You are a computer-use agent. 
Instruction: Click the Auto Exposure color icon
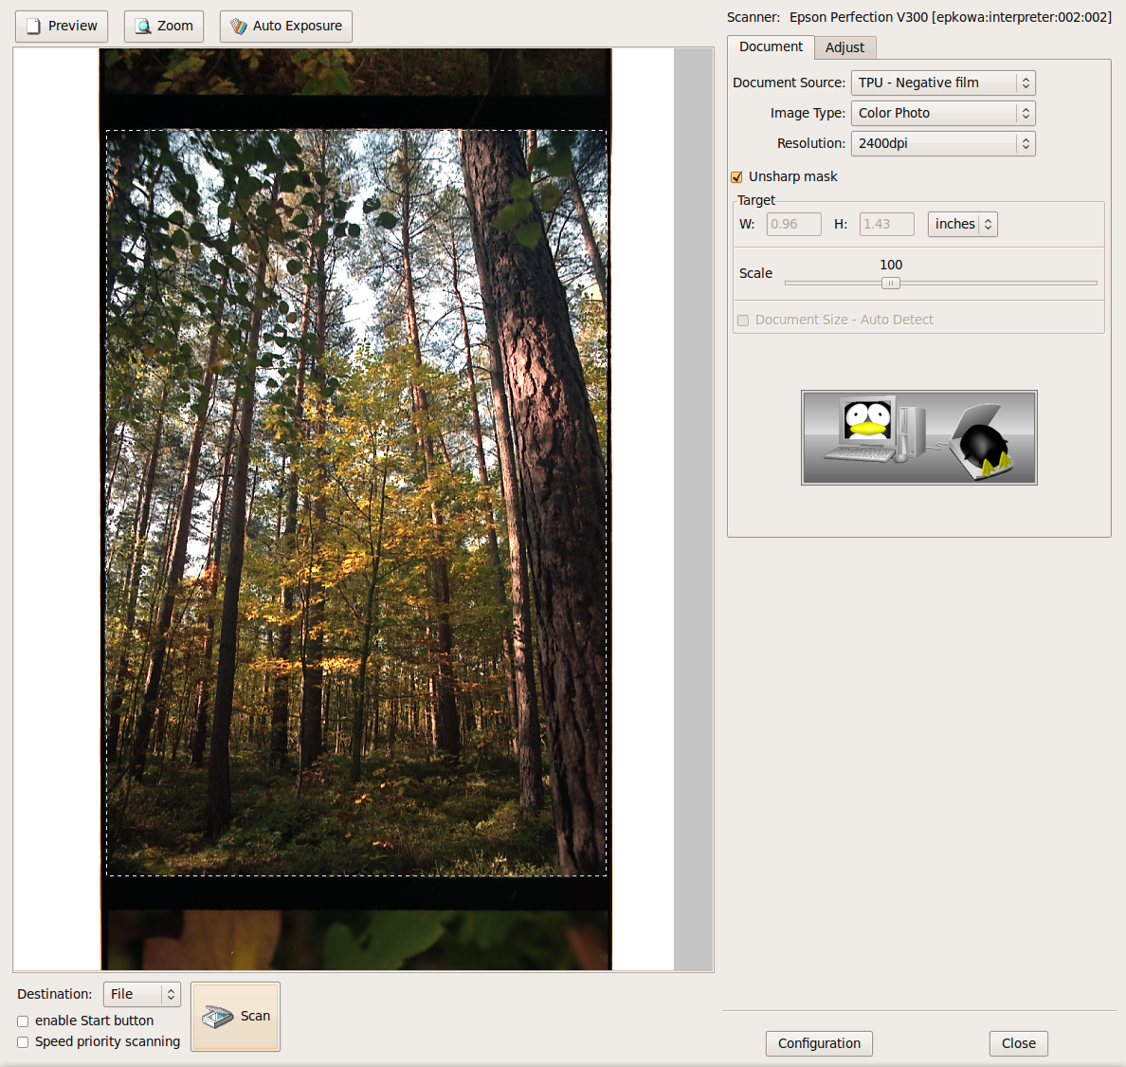pos(239,26)
